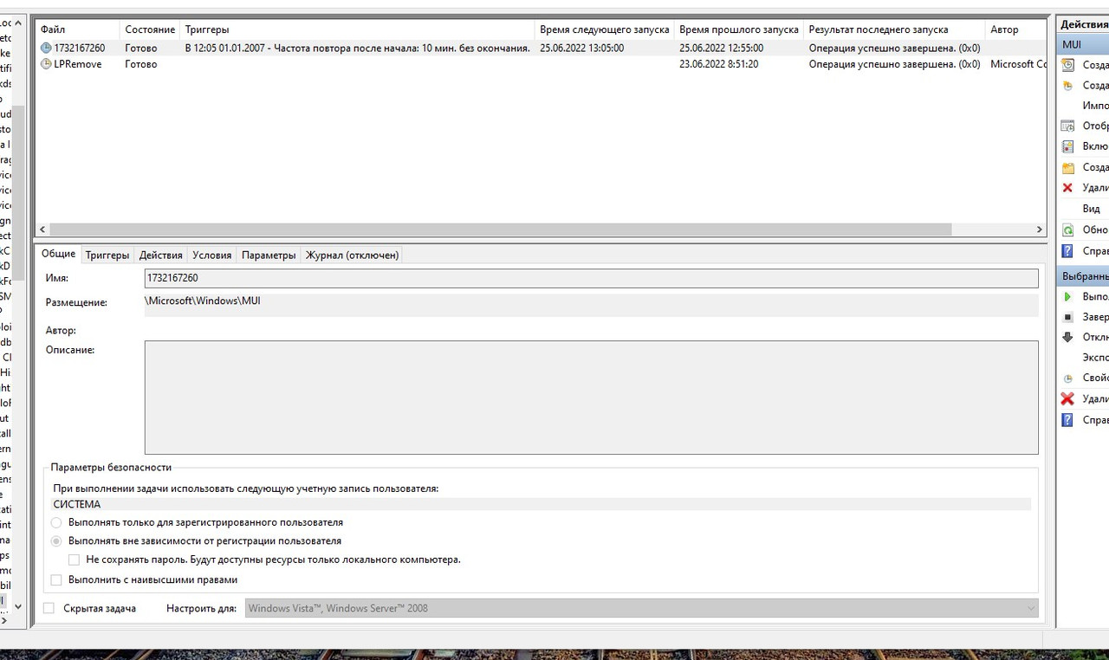Viewport: 1109px width, 660px height.
Task: Sort by the 'Файл' column header
Action: [x=78, y=29]
